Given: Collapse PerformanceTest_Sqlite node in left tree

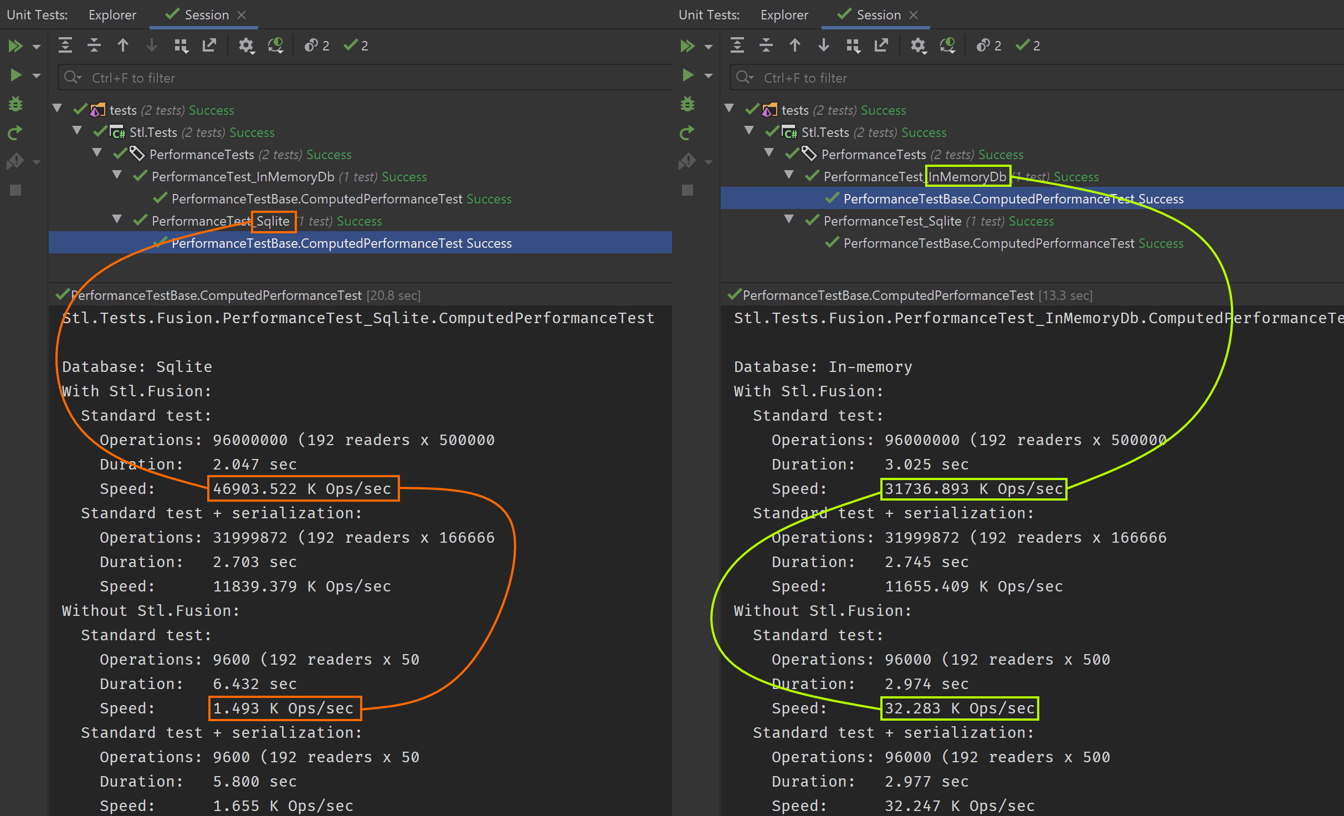Looking at the screenshot, I should tap(117, 220).
